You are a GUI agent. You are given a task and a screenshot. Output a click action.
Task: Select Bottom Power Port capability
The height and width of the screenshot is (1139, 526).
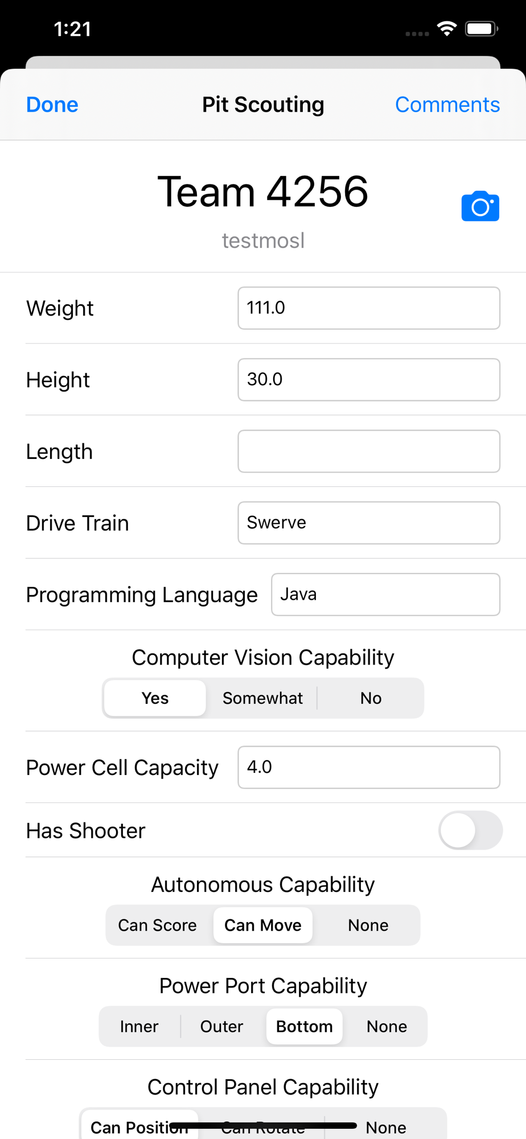(x=305, y=1027)
